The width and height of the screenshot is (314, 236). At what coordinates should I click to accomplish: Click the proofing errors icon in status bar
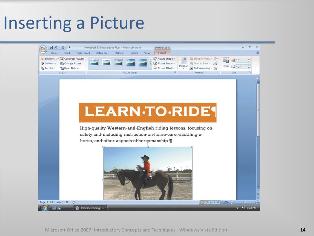pyautogui.click(x=74, y=202)
